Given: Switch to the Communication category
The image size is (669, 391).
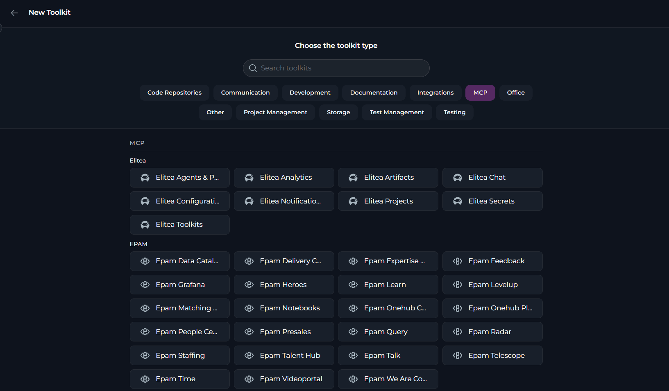Looking at the screenshot, I should [245, 93].
